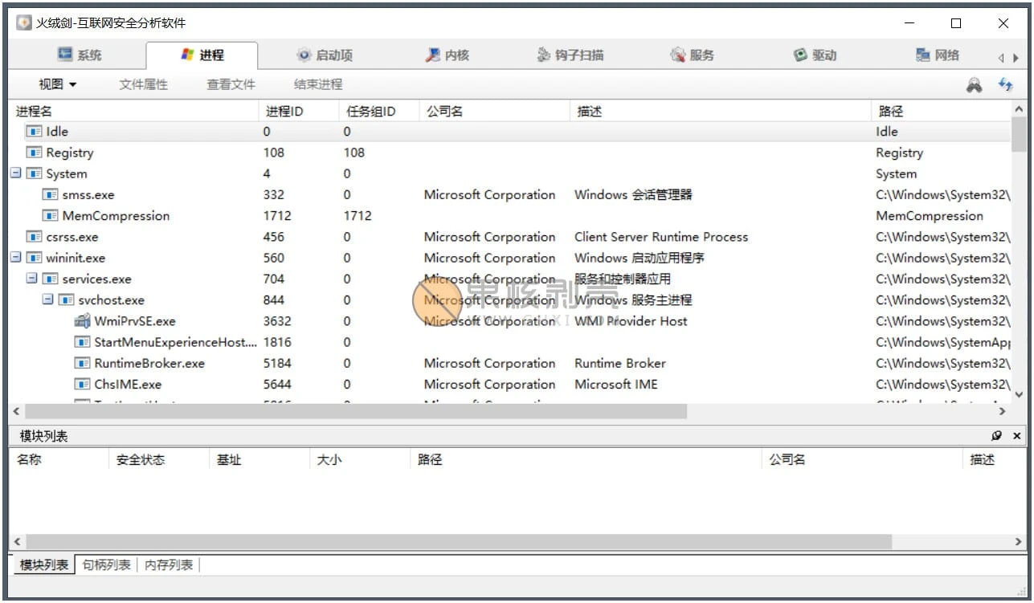
Task: Select the Idle process icon
Action: [34, 132]
